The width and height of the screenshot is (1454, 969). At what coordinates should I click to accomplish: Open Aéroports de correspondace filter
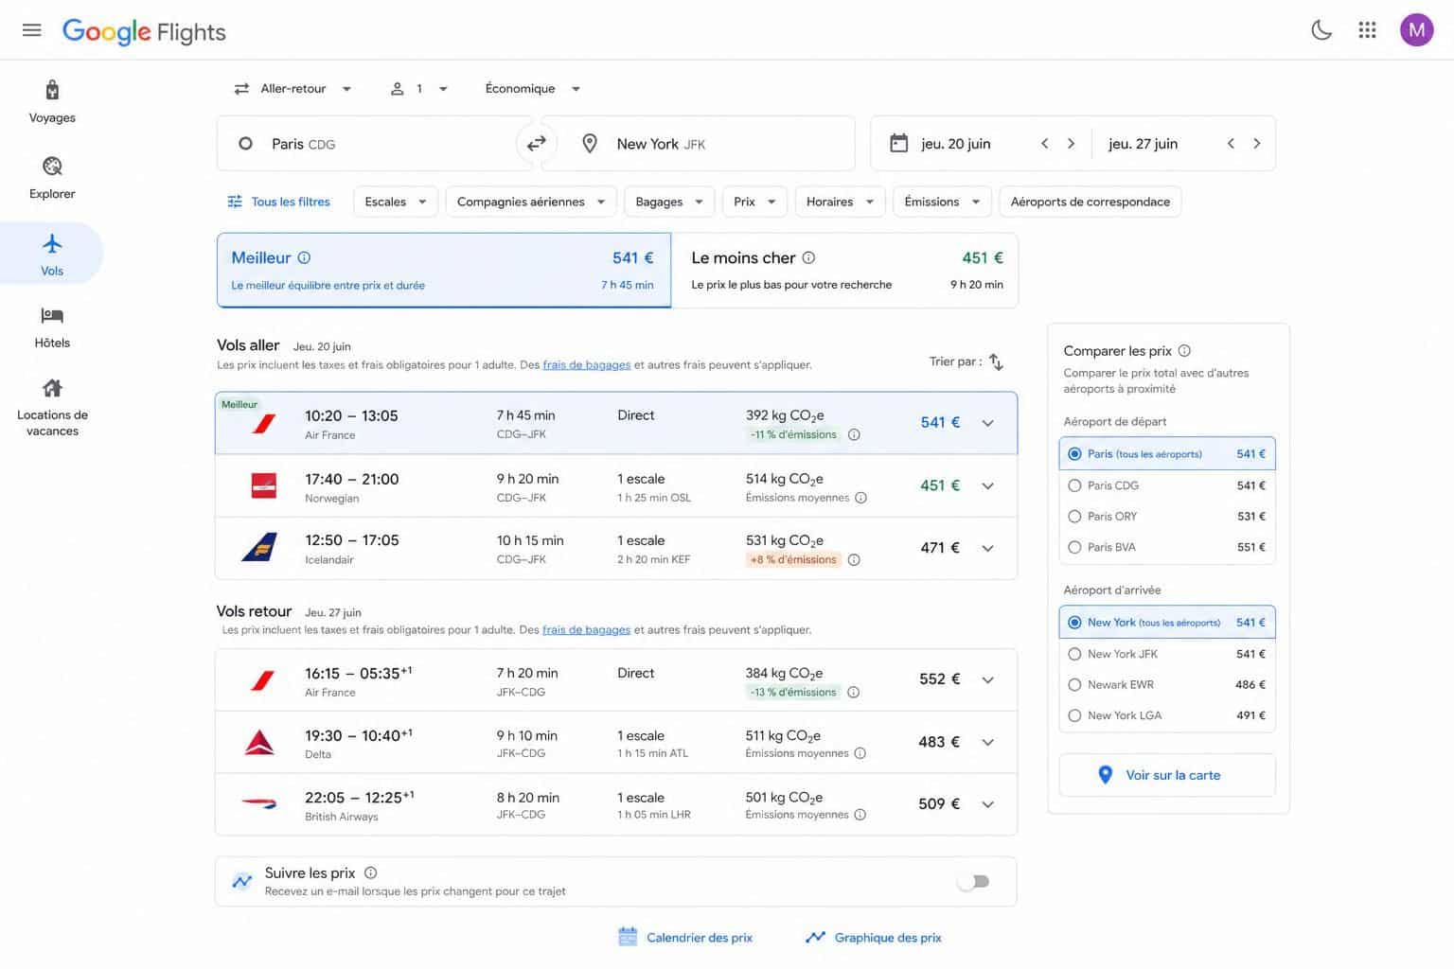click(1090, 202)
